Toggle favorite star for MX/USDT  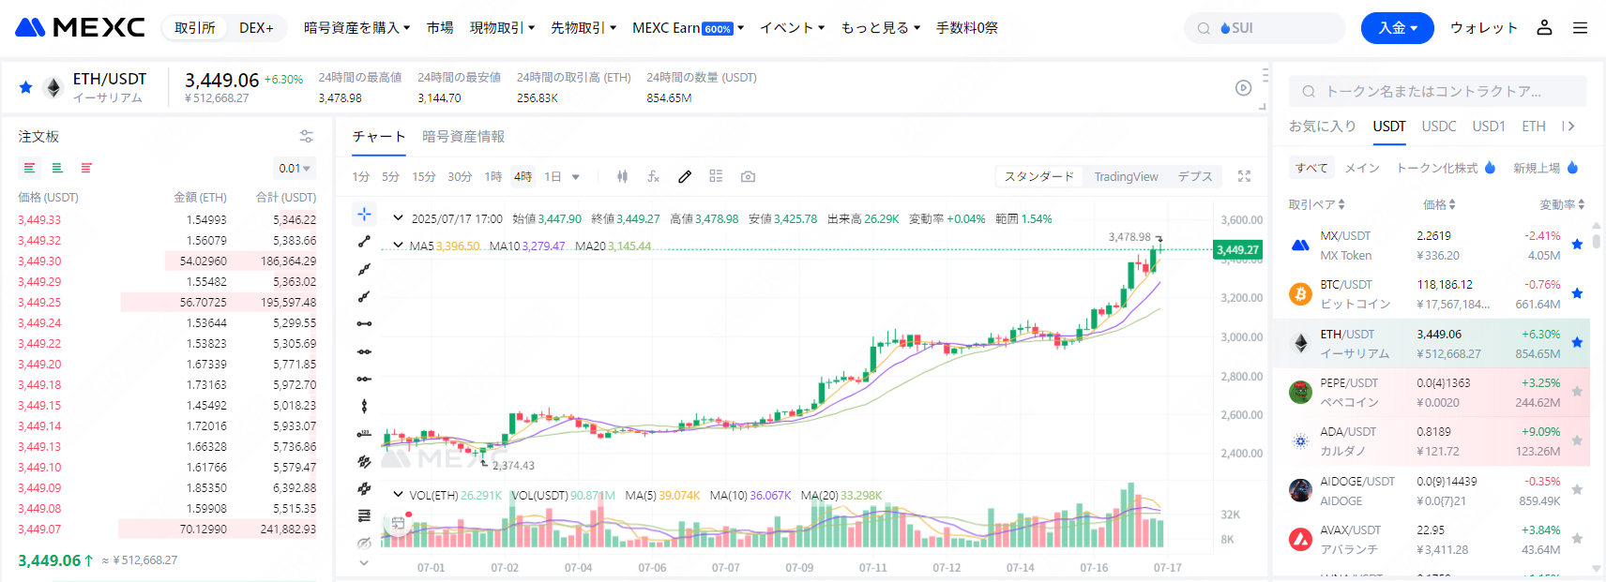tap(1577, 245)
